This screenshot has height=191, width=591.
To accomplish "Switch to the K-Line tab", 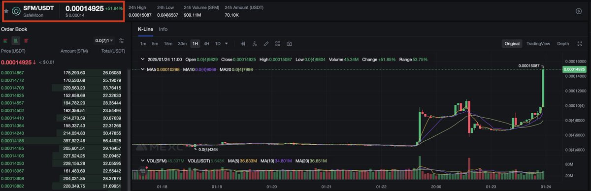I will [x=146, y=29].
